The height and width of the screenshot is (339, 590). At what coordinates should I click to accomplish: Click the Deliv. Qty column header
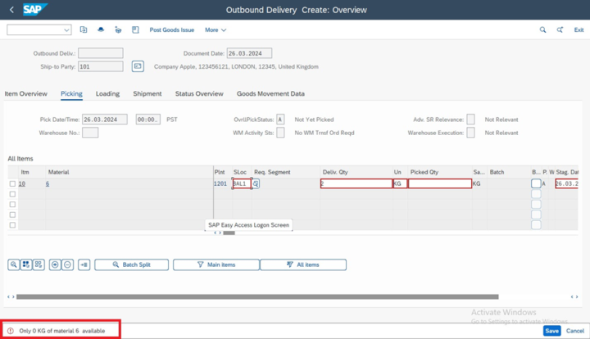pos(335,172)
